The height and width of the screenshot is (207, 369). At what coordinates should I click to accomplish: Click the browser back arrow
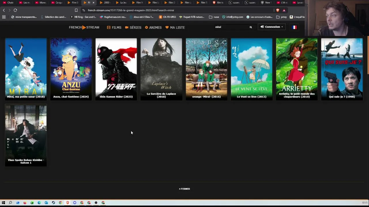coord(4,10)
